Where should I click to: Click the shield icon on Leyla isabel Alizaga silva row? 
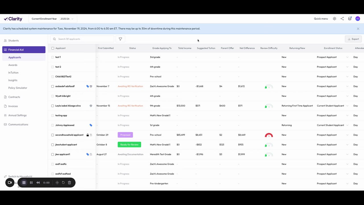coord(91,106)
